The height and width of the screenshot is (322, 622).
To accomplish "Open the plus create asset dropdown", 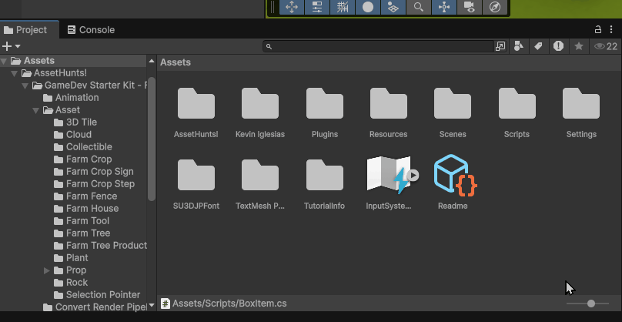I will point(11,46).
